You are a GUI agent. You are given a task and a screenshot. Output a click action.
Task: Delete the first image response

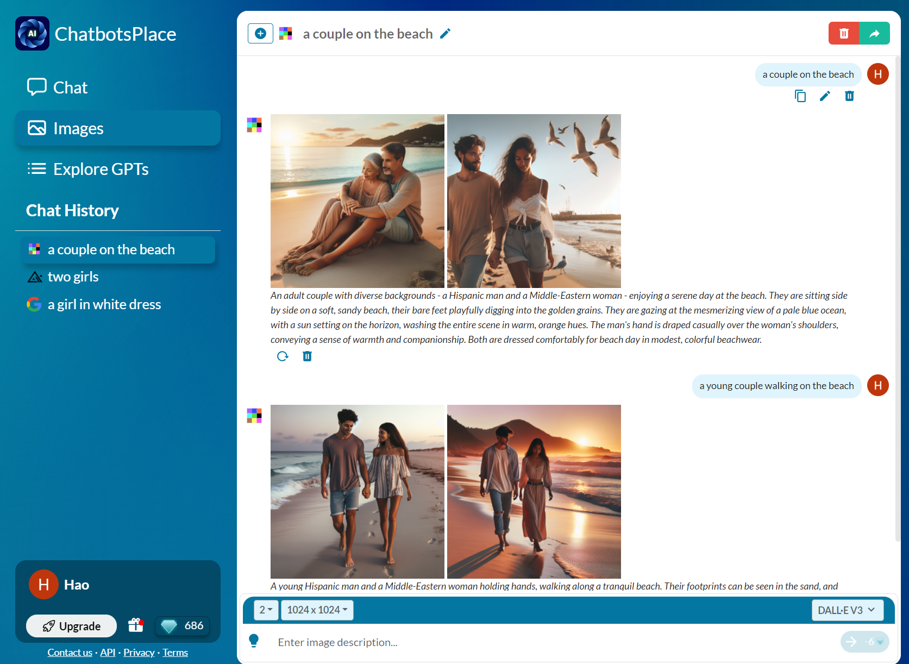(x=307, y=356)
